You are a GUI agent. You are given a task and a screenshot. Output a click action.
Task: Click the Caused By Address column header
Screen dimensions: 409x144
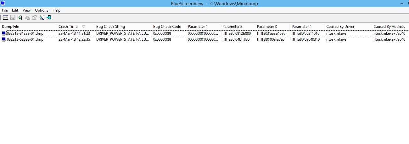pyautogui.click(x=390, y=27)
